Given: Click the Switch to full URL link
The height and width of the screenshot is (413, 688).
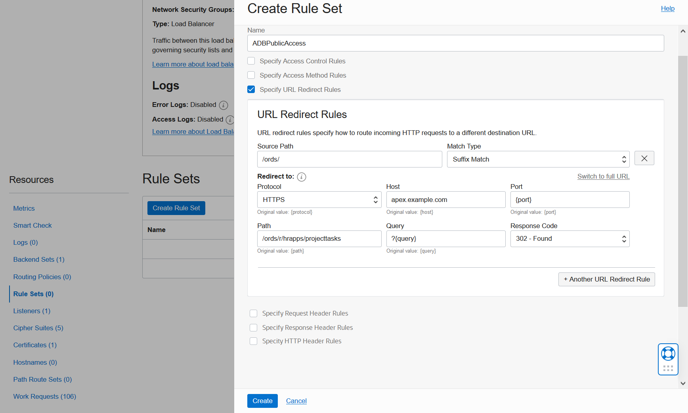Looking at the screenshot, I should [x=603, y=176].
